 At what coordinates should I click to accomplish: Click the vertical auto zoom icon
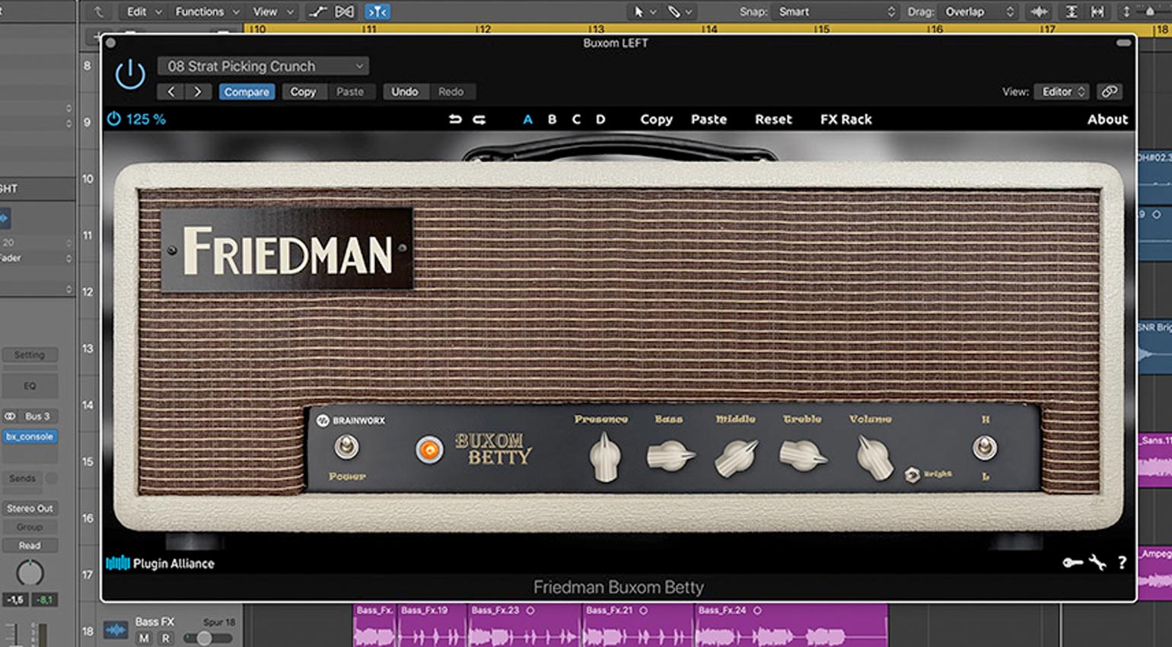(x=1071, y=11)
